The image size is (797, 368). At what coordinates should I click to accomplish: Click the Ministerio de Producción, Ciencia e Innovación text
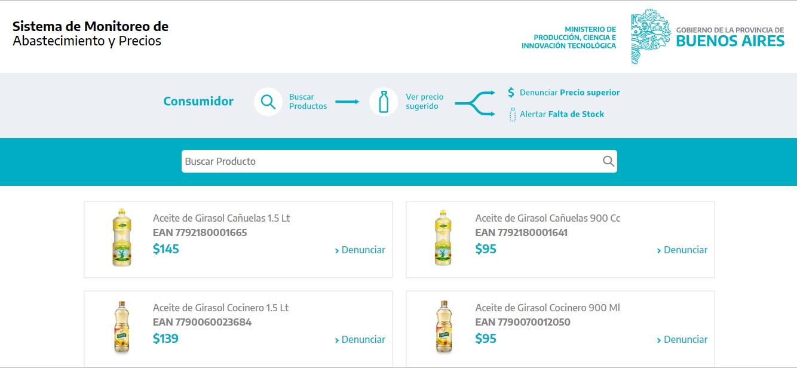click(568, 37)
